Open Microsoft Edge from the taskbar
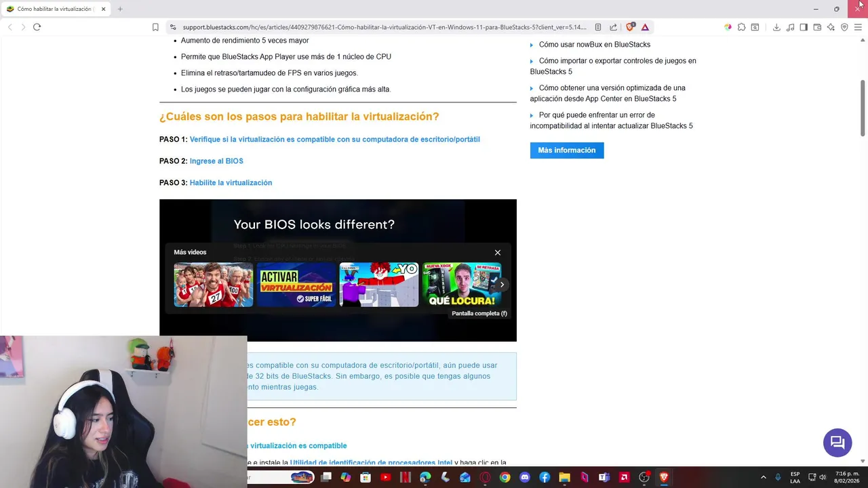Screen dimensions: 868x488 click(x=425, y=477)
